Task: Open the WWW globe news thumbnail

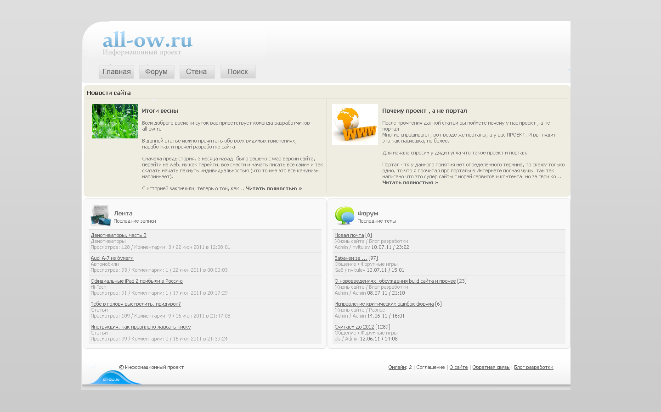Action: point(355,124)
